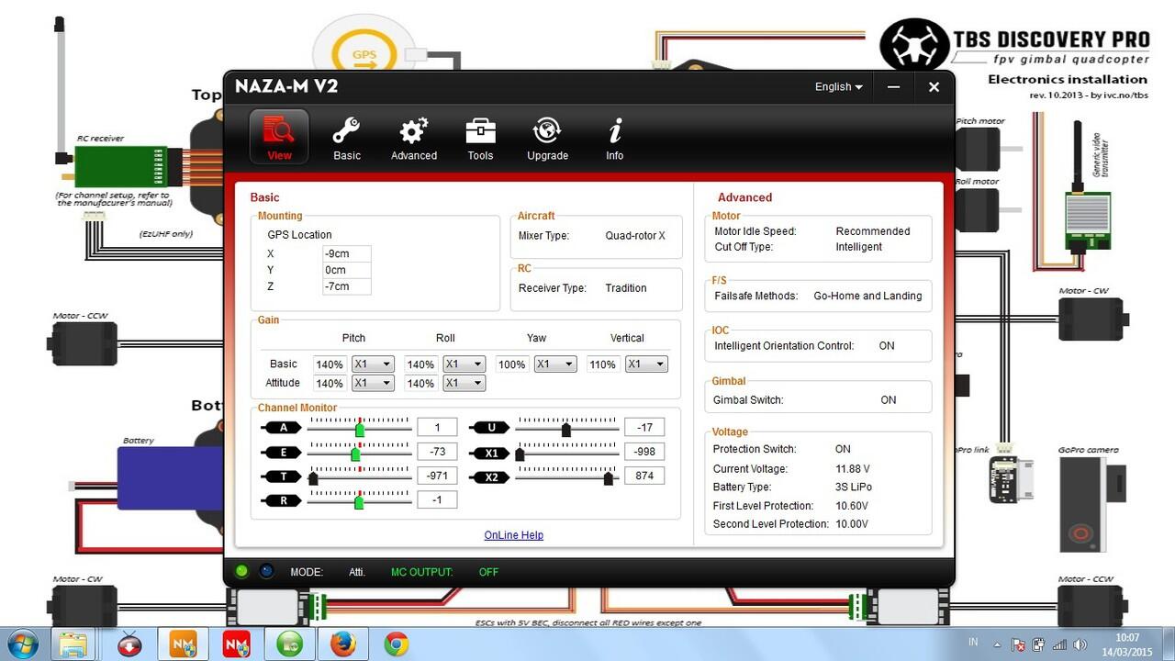Click the GPS Location Y field 0cm
Screen dimensions: 1175x661
tap(347, 271)
